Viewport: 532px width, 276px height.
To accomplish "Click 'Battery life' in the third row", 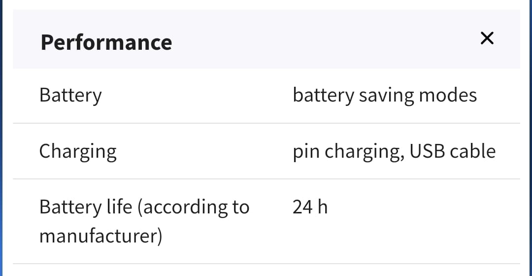I will pos(85,207).
